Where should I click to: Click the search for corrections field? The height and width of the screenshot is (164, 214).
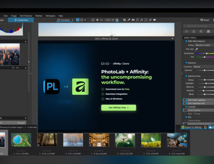(x=198, y=26)
